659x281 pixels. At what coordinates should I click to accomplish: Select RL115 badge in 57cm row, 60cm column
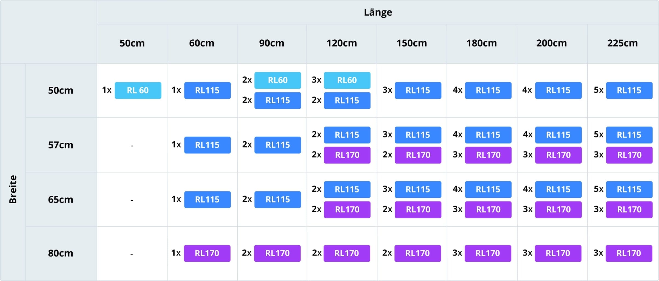pos(207,145)
